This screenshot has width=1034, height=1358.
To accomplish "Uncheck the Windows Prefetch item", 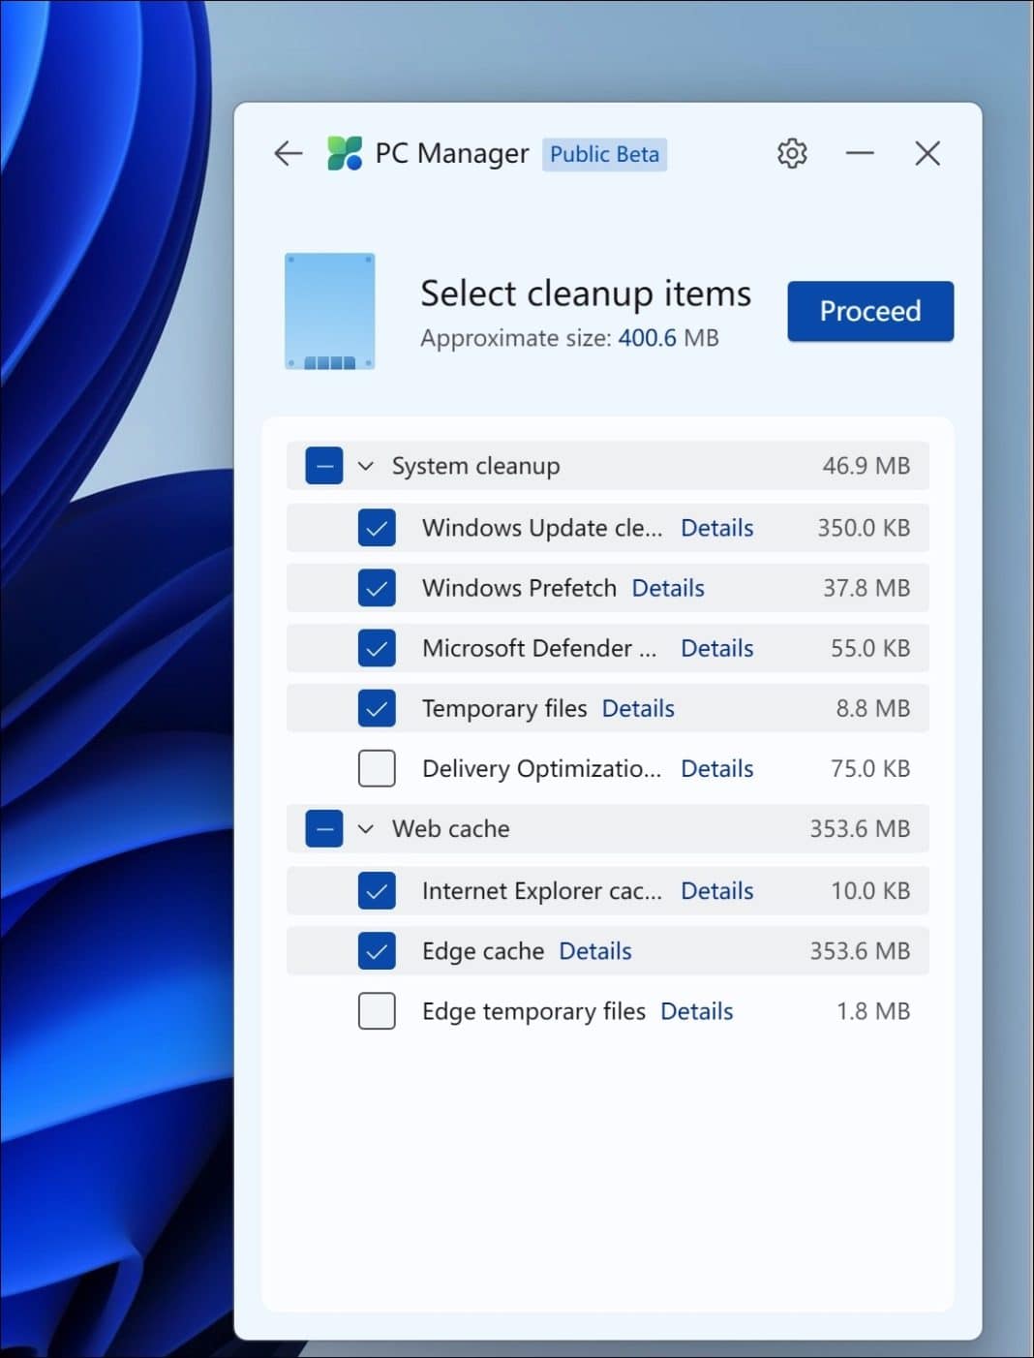I will [x=377, y=588].
